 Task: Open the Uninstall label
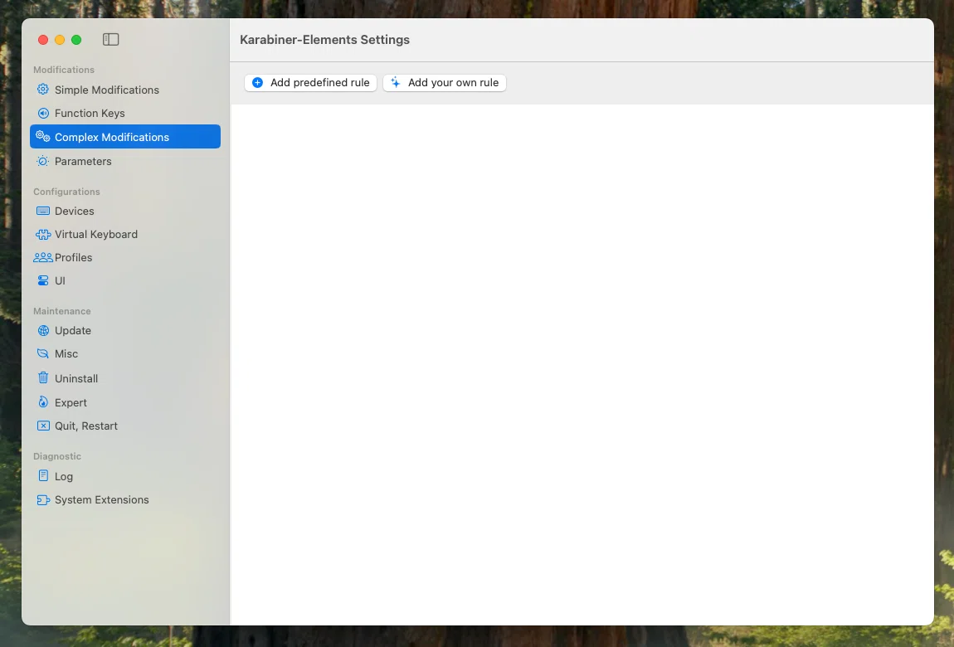point(76,378)
